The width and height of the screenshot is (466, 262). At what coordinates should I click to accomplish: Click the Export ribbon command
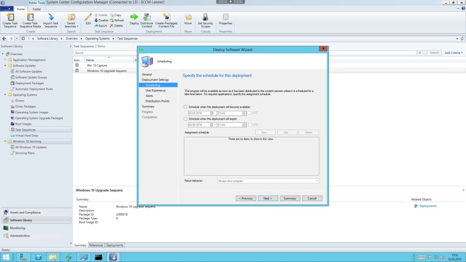[x=101, y=25]
